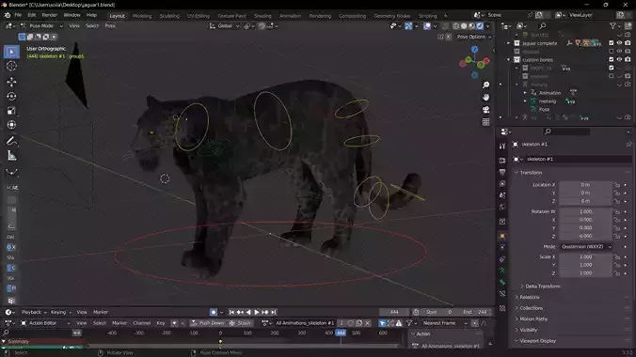Select wireframe viewport shading

pyautogui.click(x=456, y=26)
